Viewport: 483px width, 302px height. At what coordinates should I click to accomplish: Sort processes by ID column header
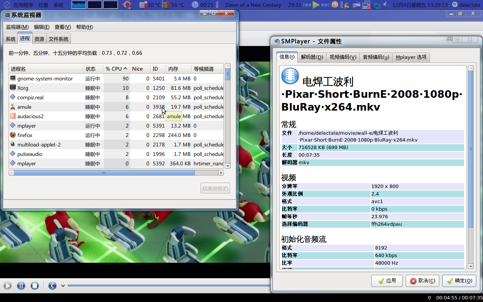pyautogui.click(x=158, y=69)
